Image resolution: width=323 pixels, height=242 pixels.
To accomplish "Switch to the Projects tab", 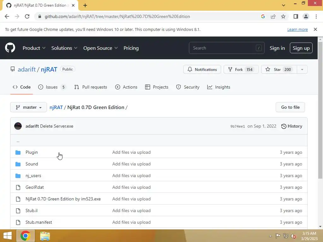I will tap(157, 87).
